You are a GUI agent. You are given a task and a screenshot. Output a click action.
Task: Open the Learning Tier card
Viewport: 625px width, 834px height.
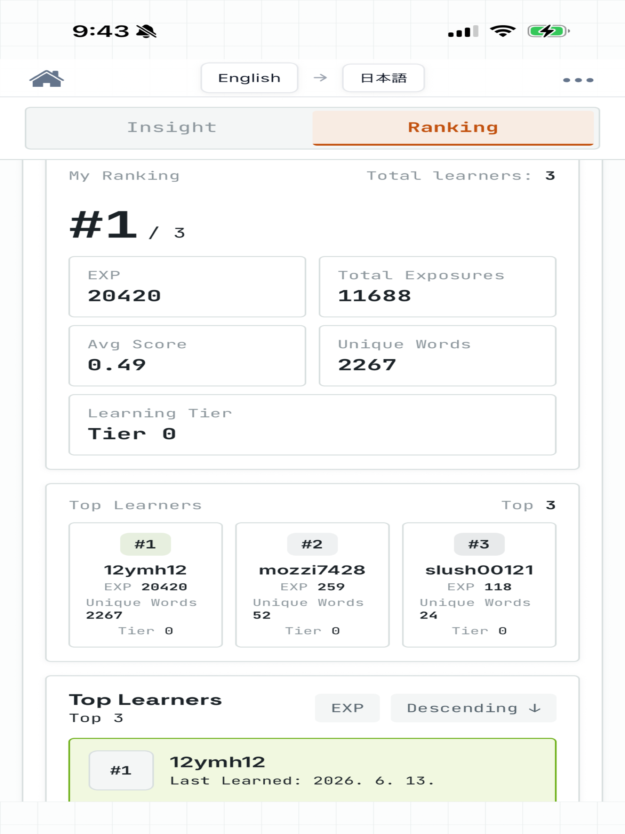312,425
